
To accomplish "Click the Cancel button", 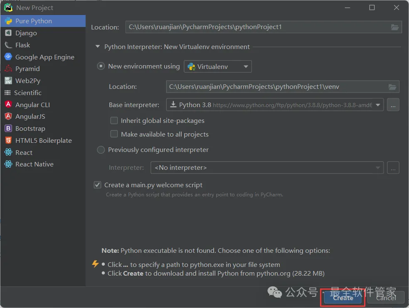I will (x=386, y=298).
